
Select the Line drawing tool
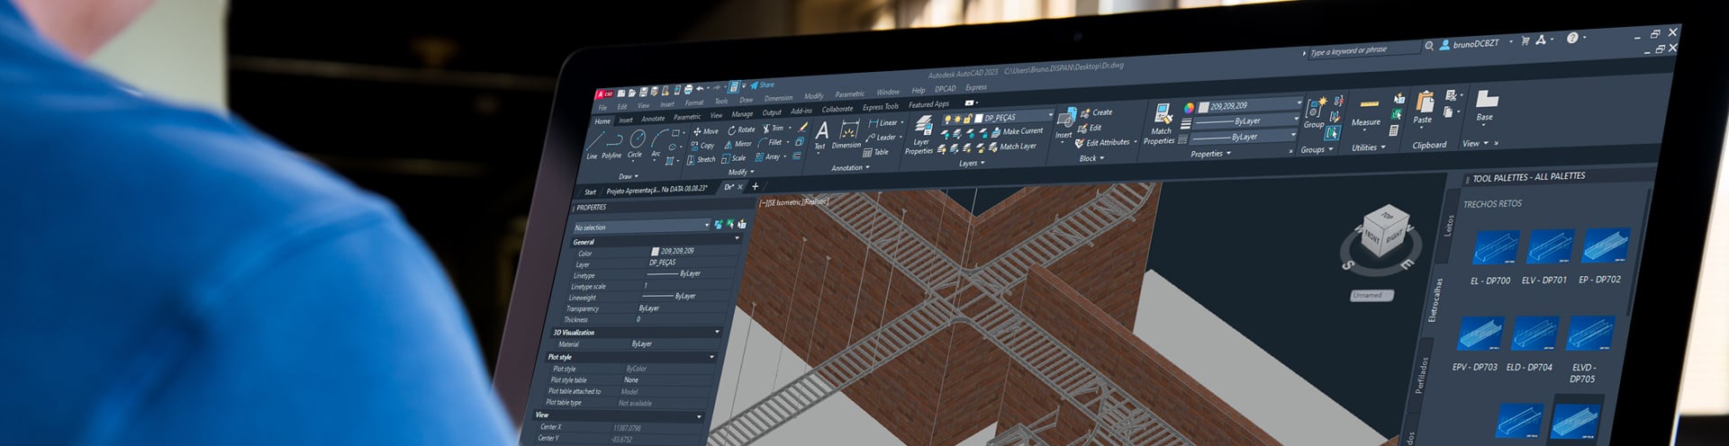tap(593, 143)
